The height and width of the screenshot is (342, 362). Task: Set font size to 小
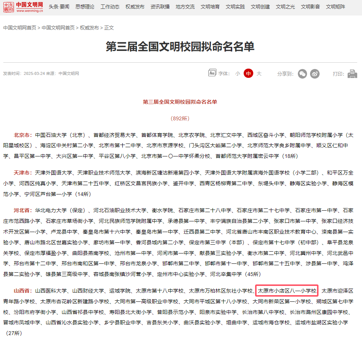point(237,74)
